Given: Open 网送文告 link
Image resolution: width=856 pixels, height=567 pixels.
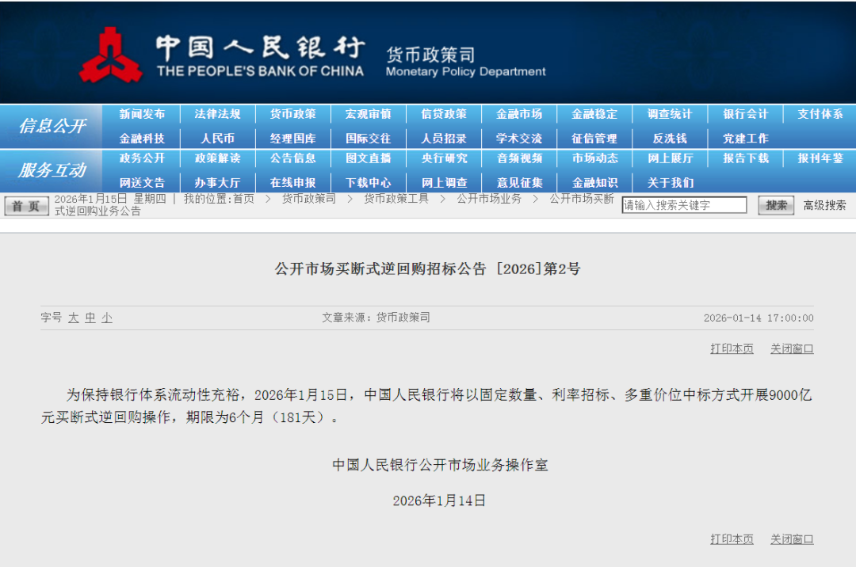Looking at the screenshot, I should tap(142, 183).
